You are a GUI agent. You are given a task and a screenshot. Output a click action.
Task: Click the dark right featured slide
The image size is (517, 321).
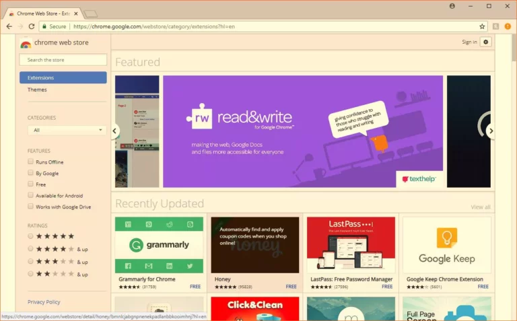pyautogui.click(x=469, y=131)
